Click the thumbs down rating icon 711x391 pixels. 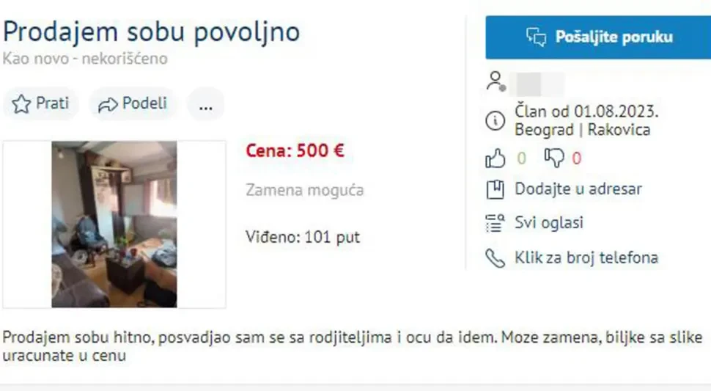click(x=554, y=158)
